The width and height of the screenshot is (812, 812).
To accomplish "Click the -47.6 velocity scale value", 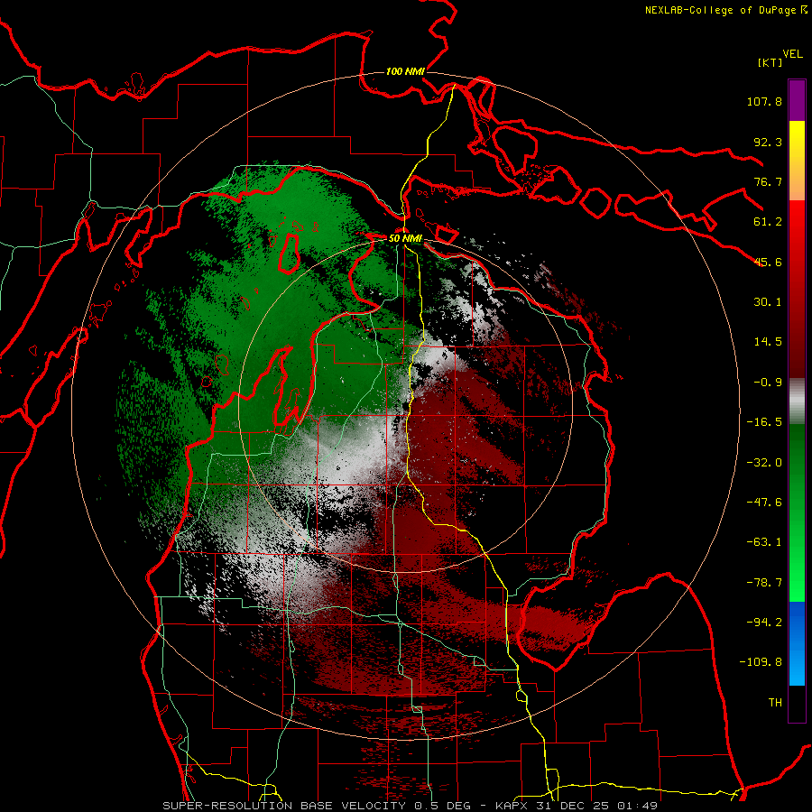I will [764, 503].
